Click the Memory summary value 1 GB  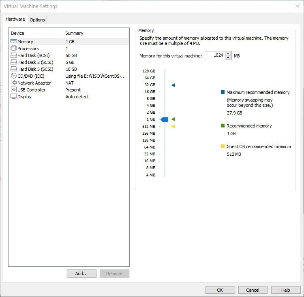coord(70,42)
